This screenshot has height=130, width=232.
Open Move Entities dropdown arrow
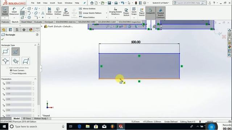(106, 17)
